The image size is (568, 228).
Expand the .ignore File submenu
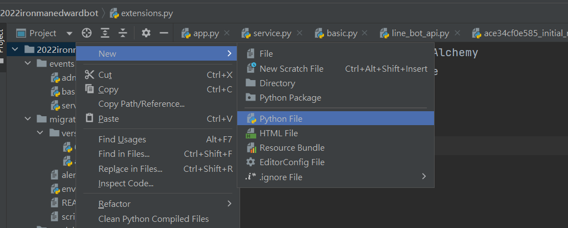click(424, 177)
